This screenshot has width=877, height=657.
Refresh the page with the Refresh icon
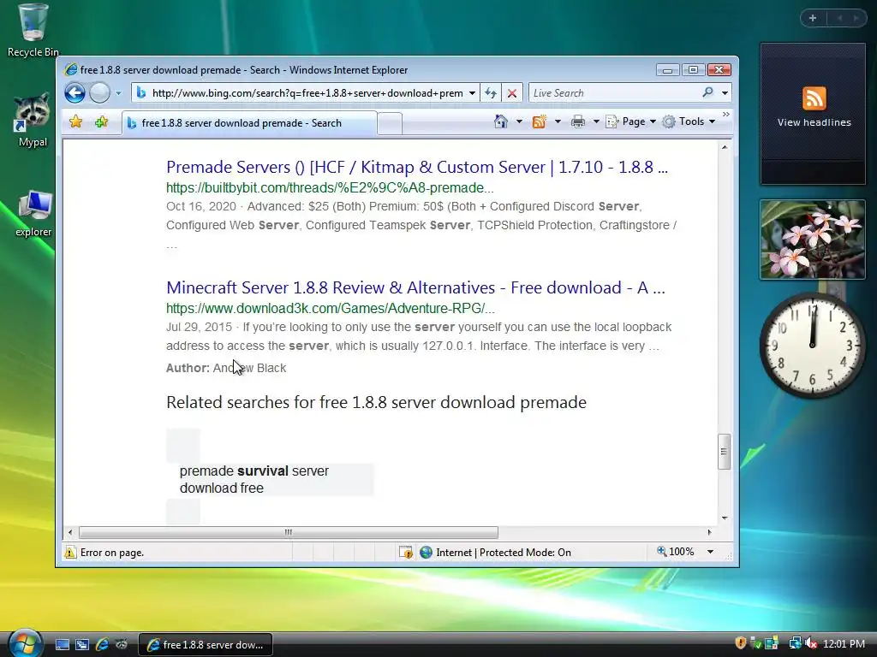click(x=491, y=92)
